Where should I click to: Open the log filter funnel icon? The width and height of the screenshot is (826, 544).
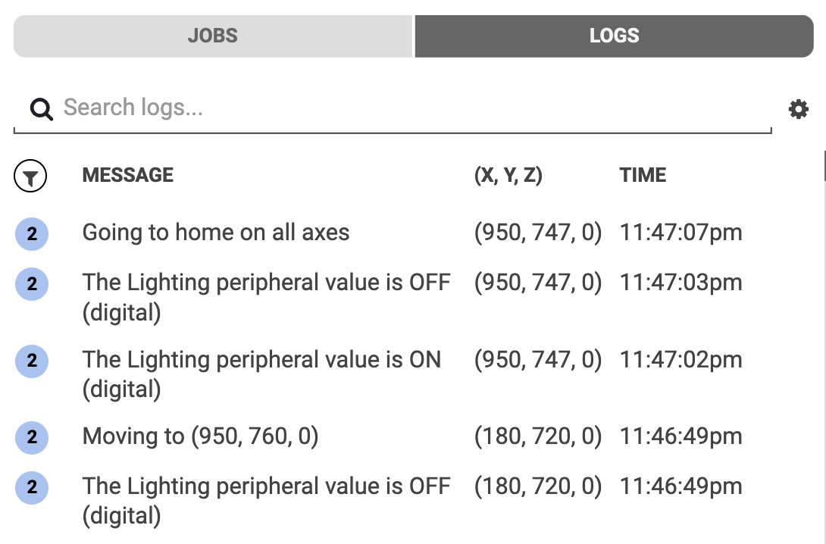click(x=30, y=177)
